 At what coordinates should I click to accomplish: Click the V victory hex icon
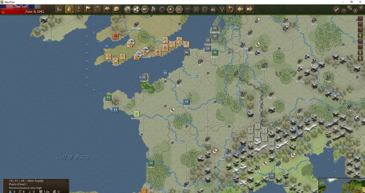[x=222, y=9]
